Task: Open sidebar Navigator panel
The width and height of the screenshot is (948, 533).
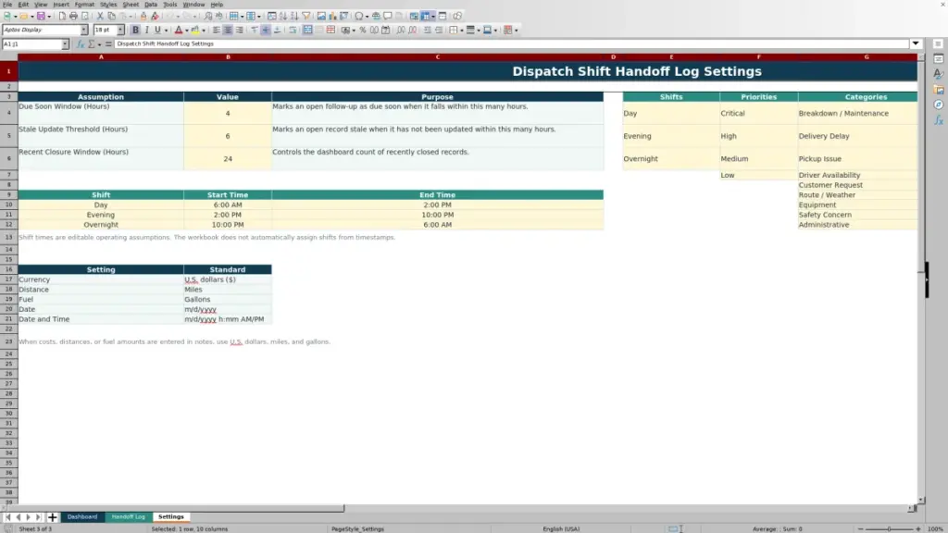Action: 939,105
